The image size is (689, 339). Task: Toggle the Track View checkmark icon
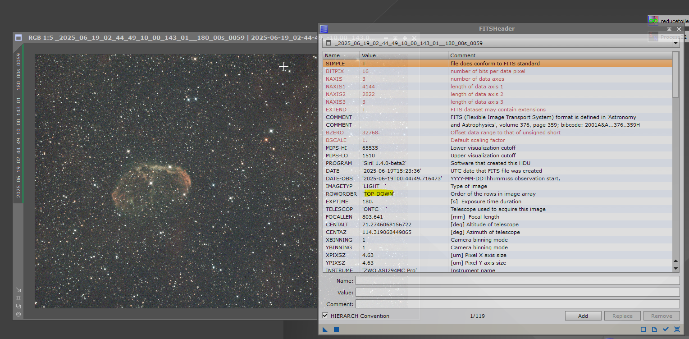click(x=666, y=330)
